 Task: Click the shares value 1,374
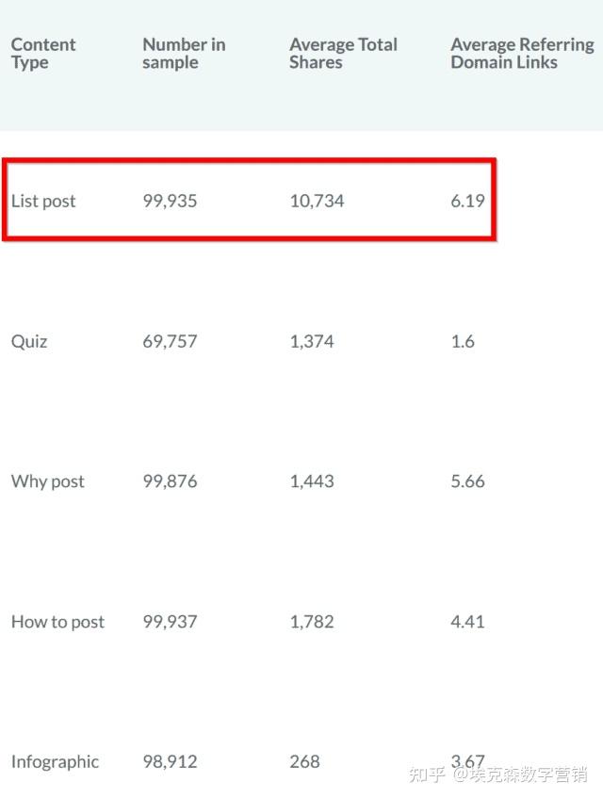tap(312, 341)
